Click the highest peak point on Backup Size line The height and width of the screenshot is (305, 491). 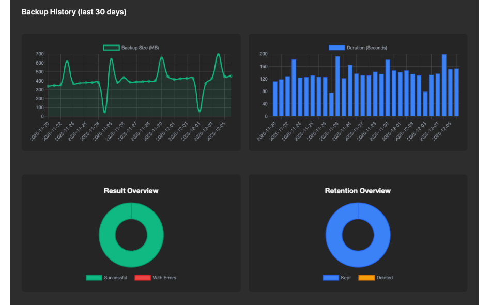[218, 54]
